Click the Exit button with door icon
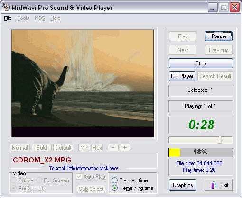242x198 pixels. [x=219, y=185]
